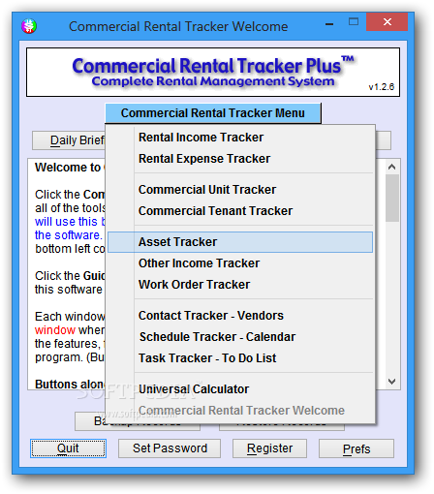Click the Commercial Rental Tracker Menu button
The width and height of the screenshot is (434, 494).
tap(213, 113)
